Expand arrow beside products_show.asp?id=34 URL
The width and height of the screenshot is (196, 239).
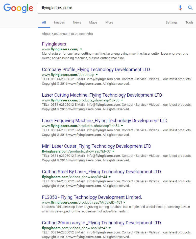(122, 126)
